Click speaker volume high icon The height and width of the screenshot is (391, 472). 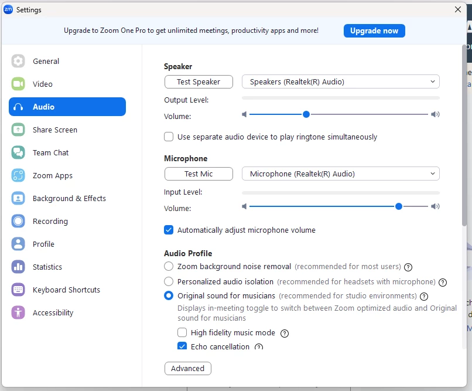pos(435,114)
